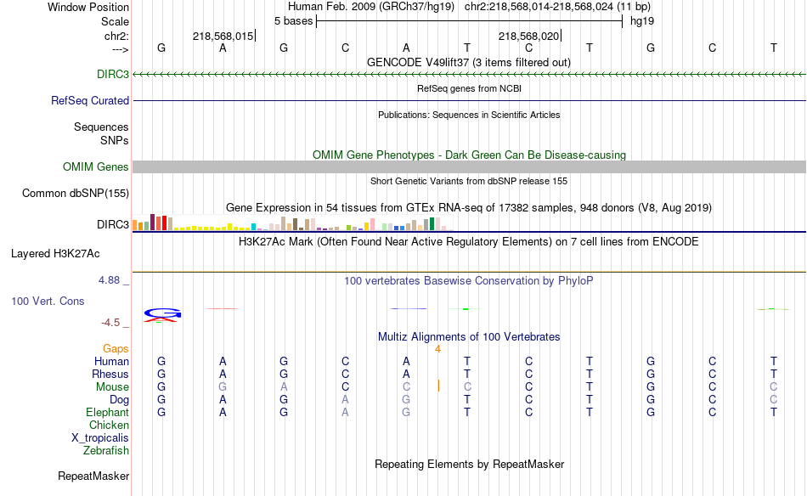The width and height of the screenshot is (807, 496).
Task: Click the OMIM Genes track label
Action: (x=95, y=166)
